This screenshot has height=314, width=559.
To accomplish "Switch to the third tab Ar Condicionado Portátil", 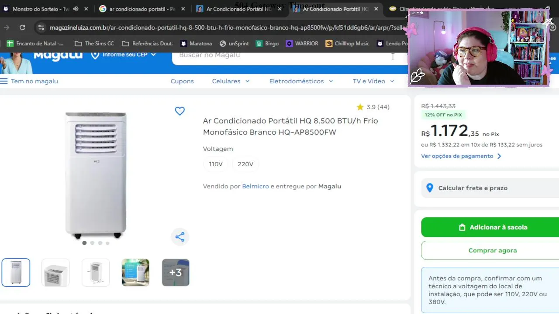I will (x=239, y=9).
